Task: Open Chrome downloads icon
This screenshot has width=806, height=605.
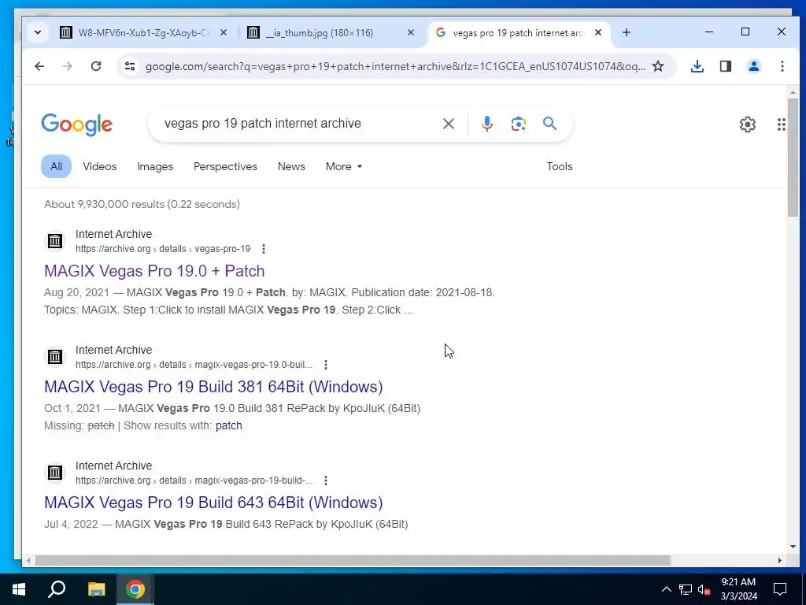Action: (697, 66)
